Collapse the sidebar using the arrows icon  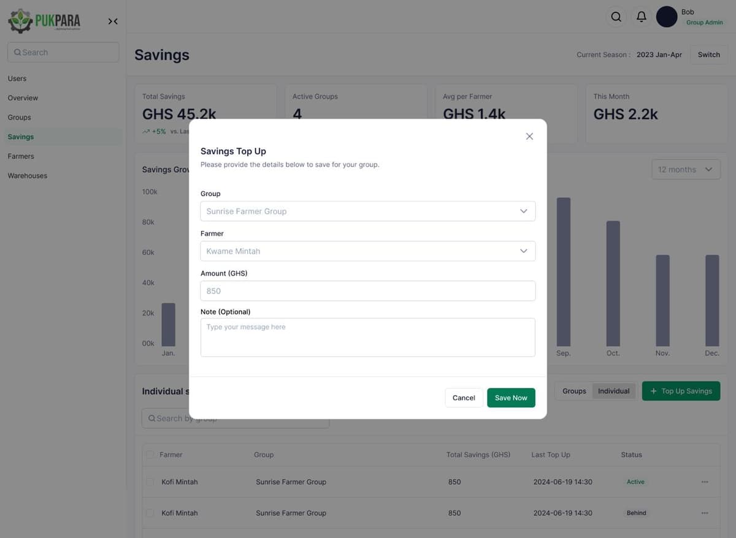pyautogui.click(x=113, y=20)
